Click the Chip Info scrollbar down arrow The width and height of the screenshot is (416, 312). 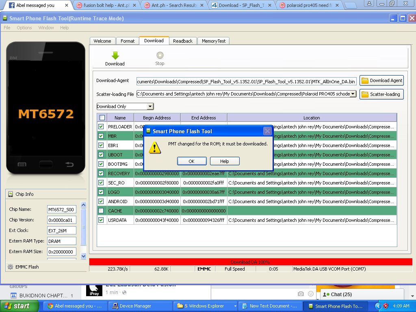tap(83, 256)
